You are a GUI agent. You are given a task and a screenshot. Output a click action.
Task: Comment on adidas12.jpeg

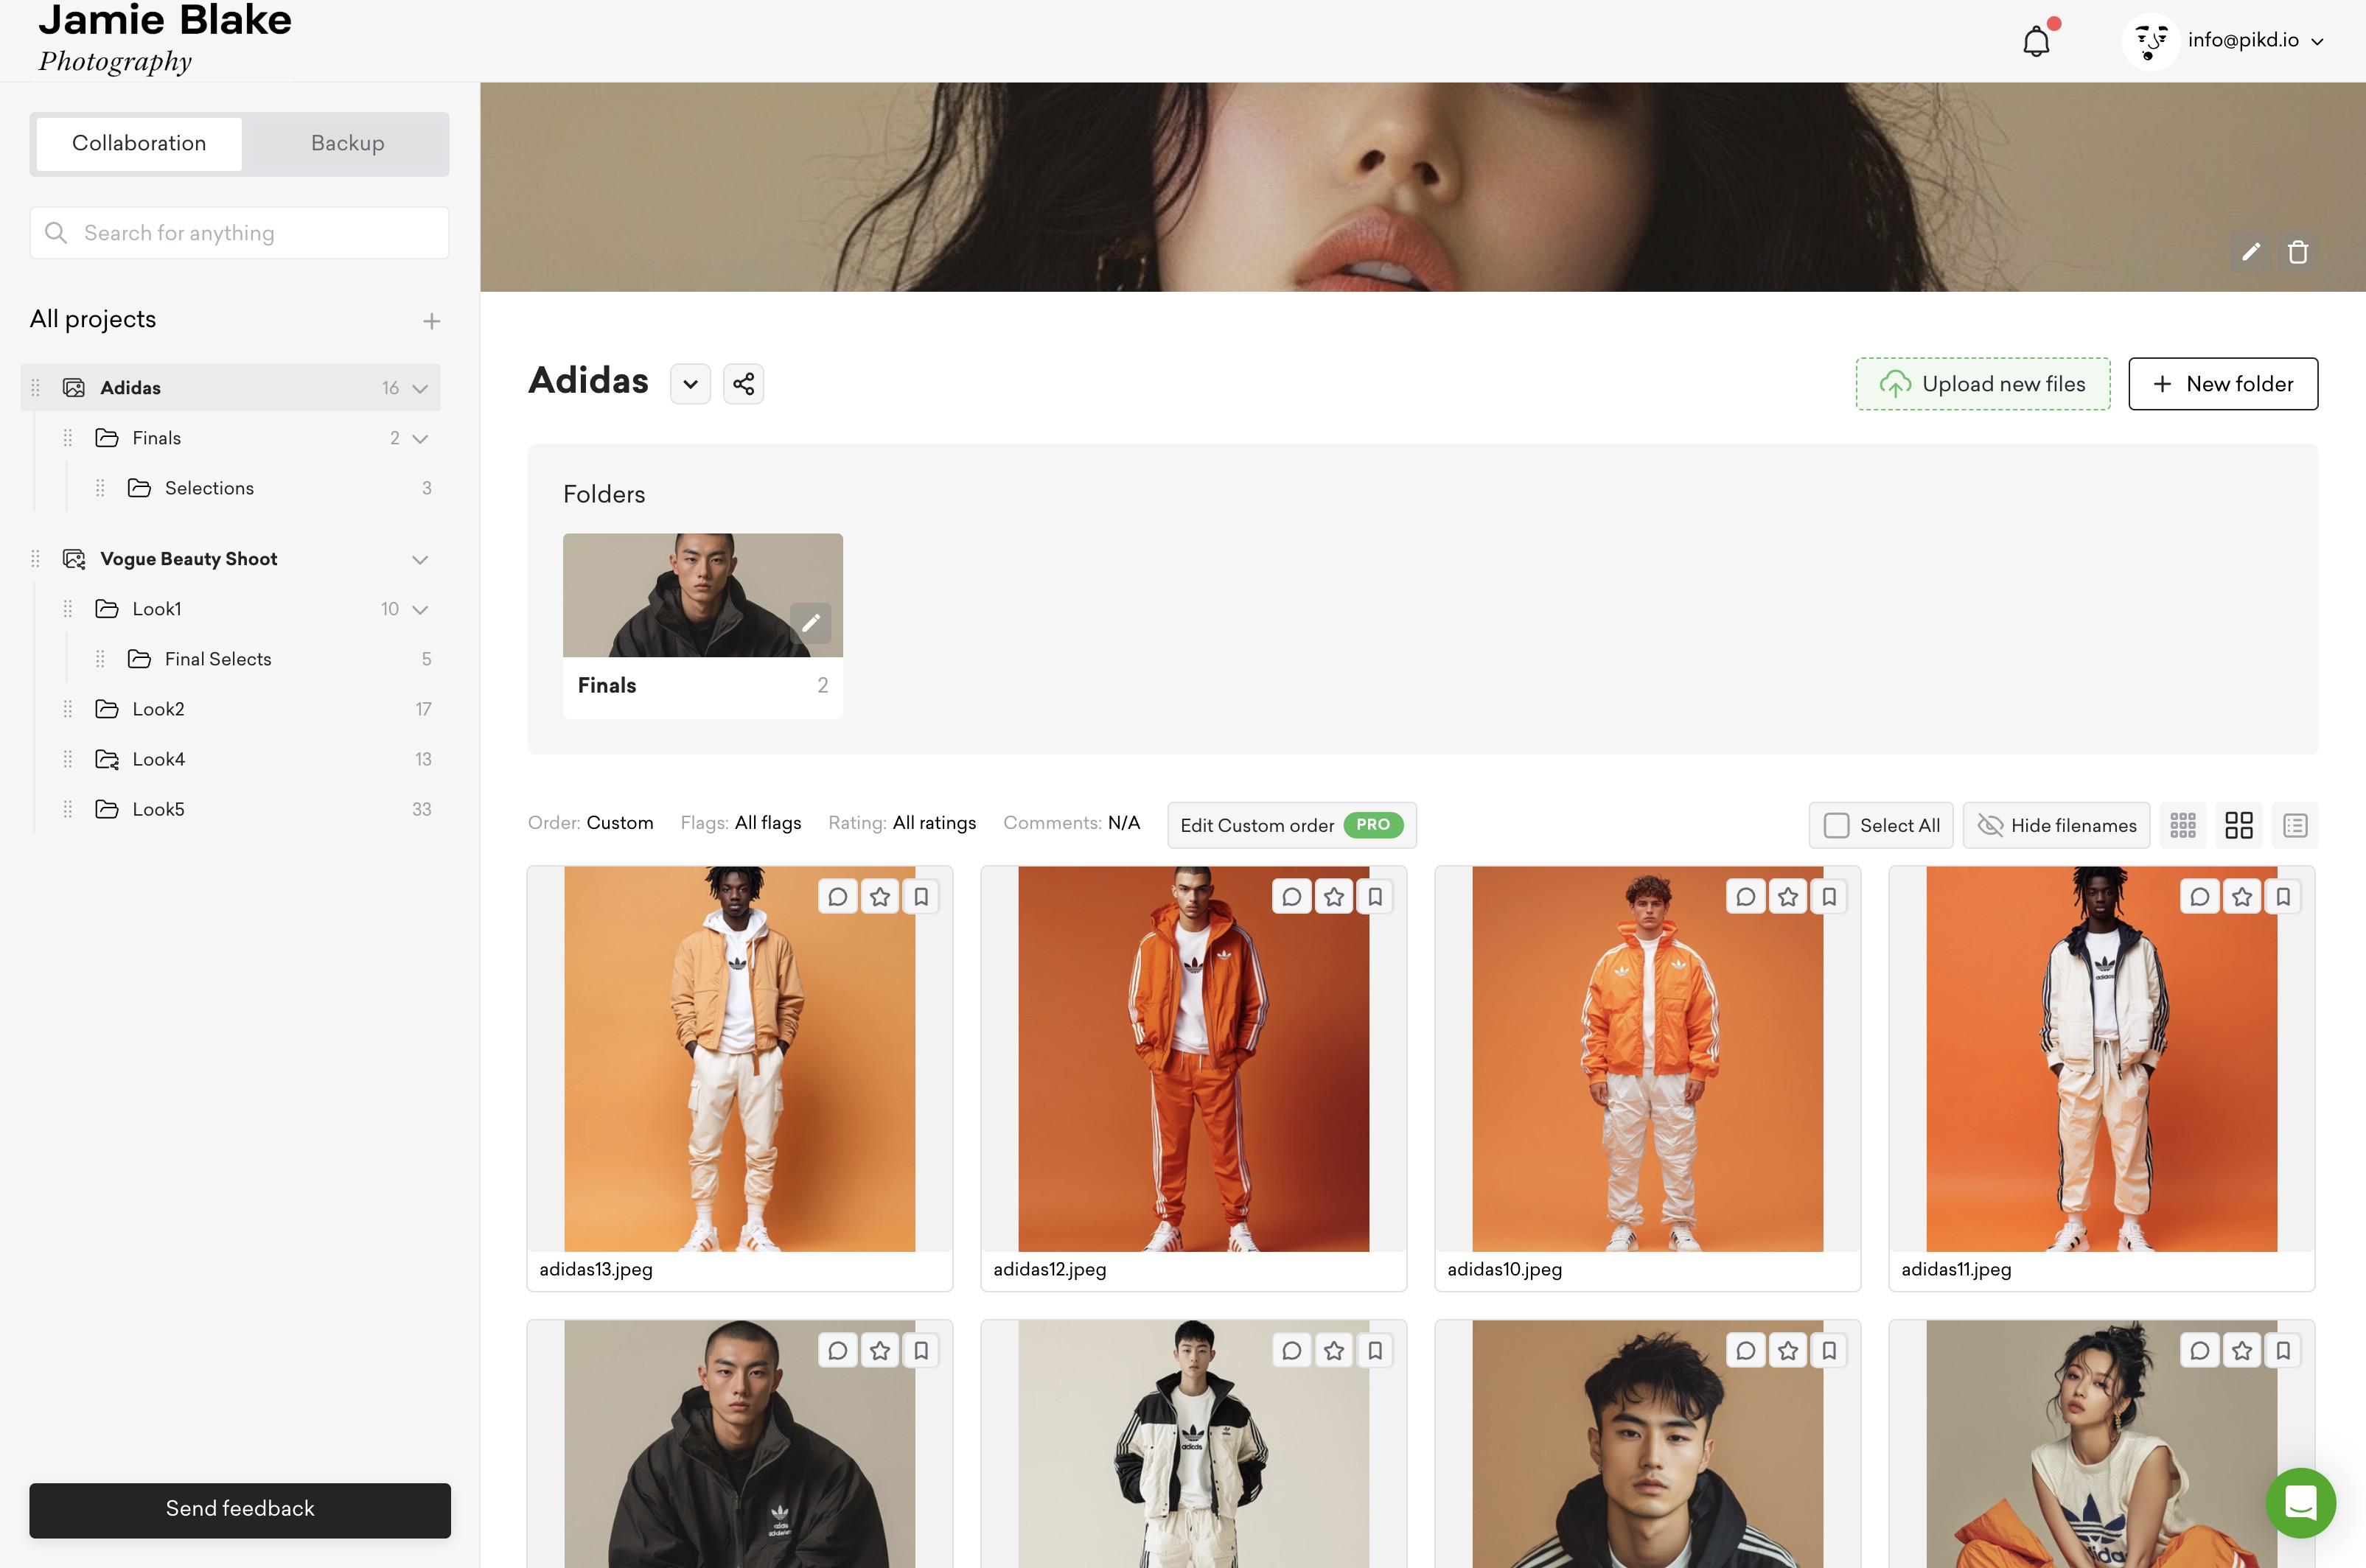(1292, 897)
